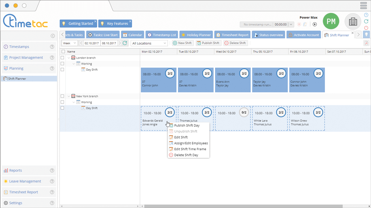
Task: Collapse the left sidebar panel arrow
Action: tap(53, 36)
